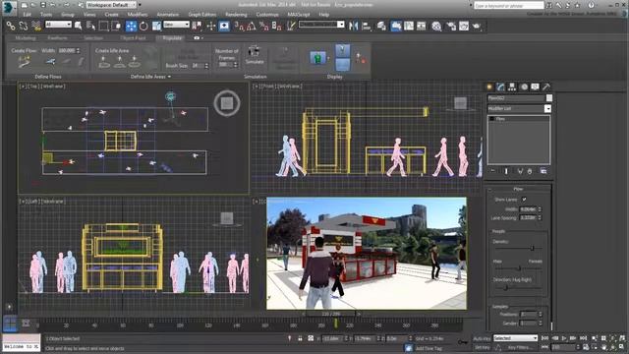Toggle the Show Lanes checkbox

pos(524,199)
